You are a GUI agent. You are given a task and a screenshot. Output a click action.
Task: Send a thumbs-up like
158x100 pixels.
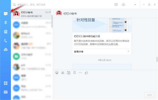coord(86,73)
